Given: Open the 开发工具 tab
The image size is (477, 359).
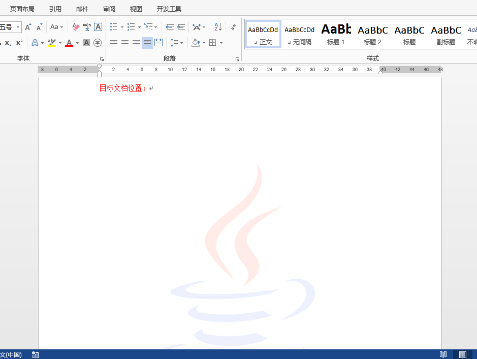Looking at the screenshot, I should coord(169,9).
